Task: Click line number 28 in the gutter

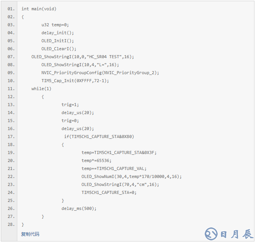Action: [11, 224]
